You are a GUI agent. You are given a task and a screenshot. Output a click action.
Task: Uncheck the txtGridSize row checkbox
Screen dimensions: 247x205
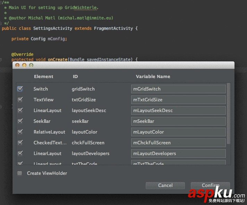[x=20, y=100]
